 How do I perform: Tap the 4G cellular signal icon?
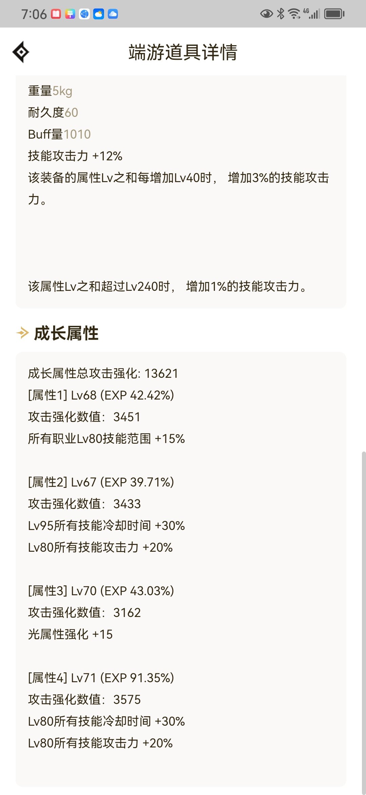click(x=312, y=14)
